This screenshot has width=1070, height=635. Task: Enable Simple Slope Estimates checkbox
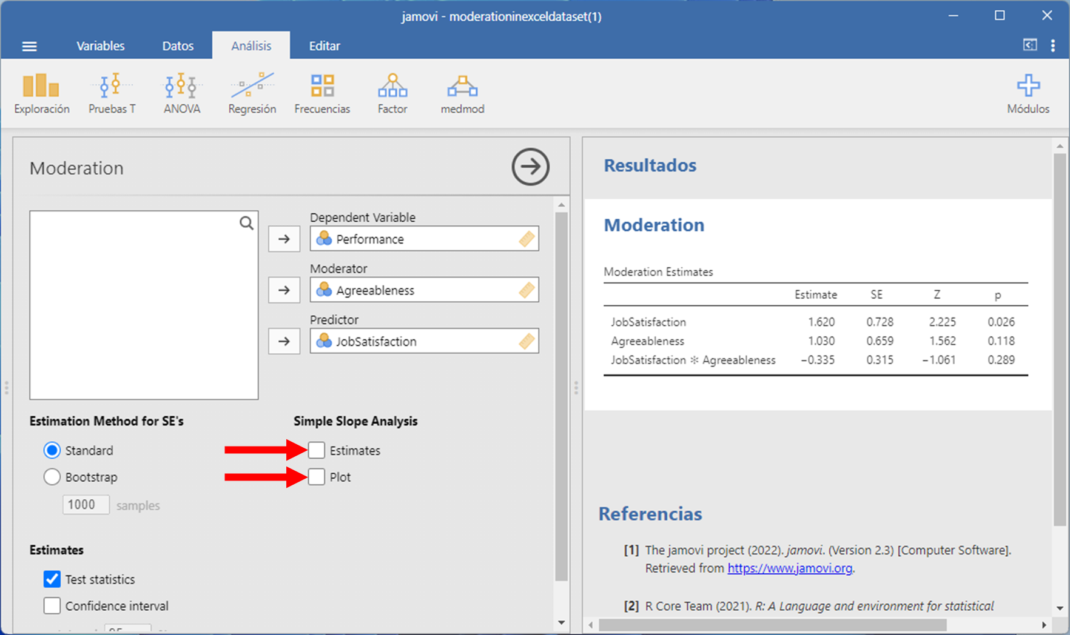tap(317, 450)
